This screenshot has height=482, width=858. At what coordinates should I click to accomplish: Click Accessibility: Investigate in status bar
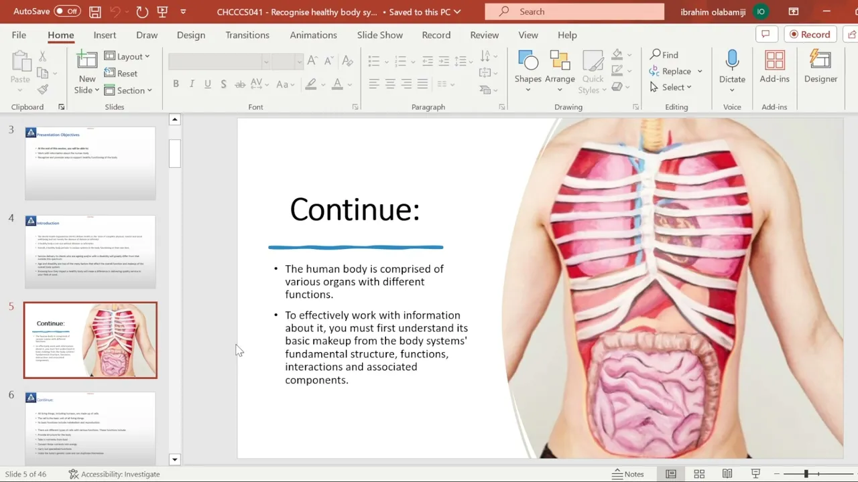point(114,474)
